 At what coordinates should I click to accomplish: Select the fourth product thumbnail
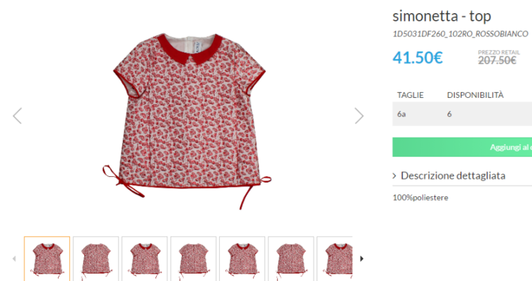tap(193, 259)
